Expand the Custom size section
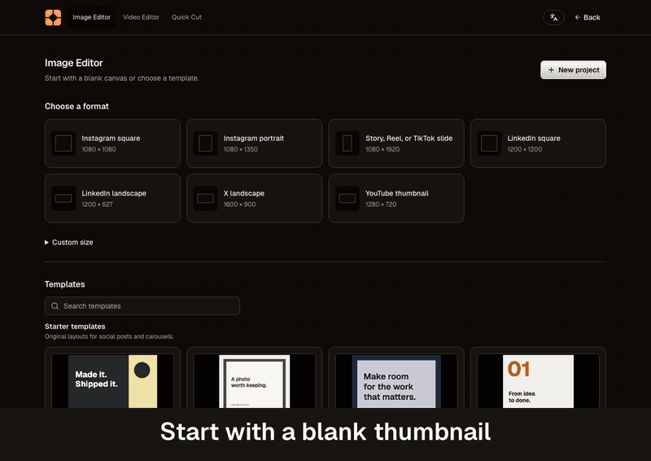The width and height of the screenshot is (651, 461). click(x=69, y=243)
